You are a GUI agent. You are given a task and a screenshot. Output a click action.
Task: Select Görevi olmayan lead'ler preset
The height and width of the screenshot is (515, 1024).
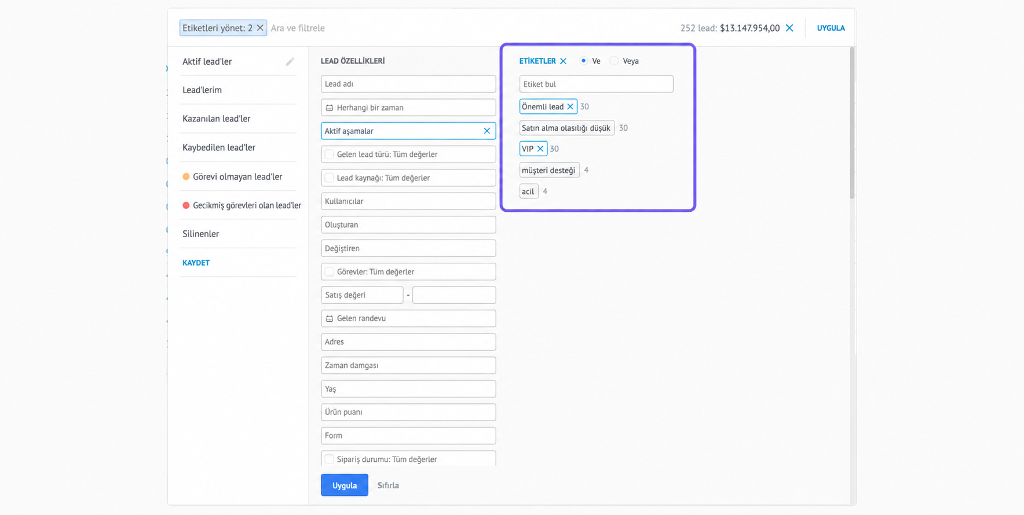(232, 176)
